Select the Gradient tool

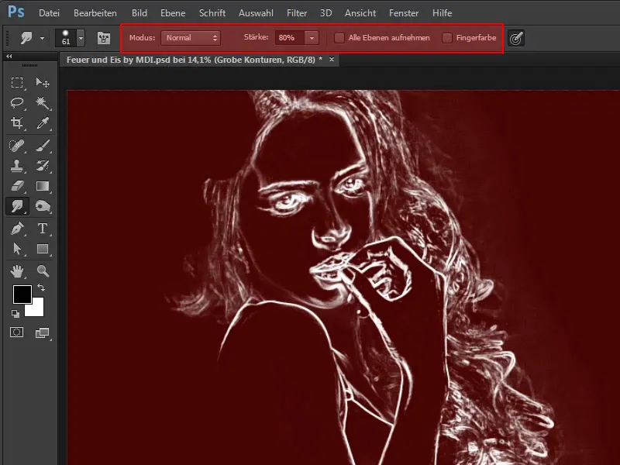[43, 186]
